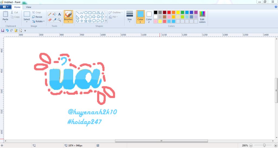Click the Brushes tool icon
278x148 pixels.
[x=68, y=14]
